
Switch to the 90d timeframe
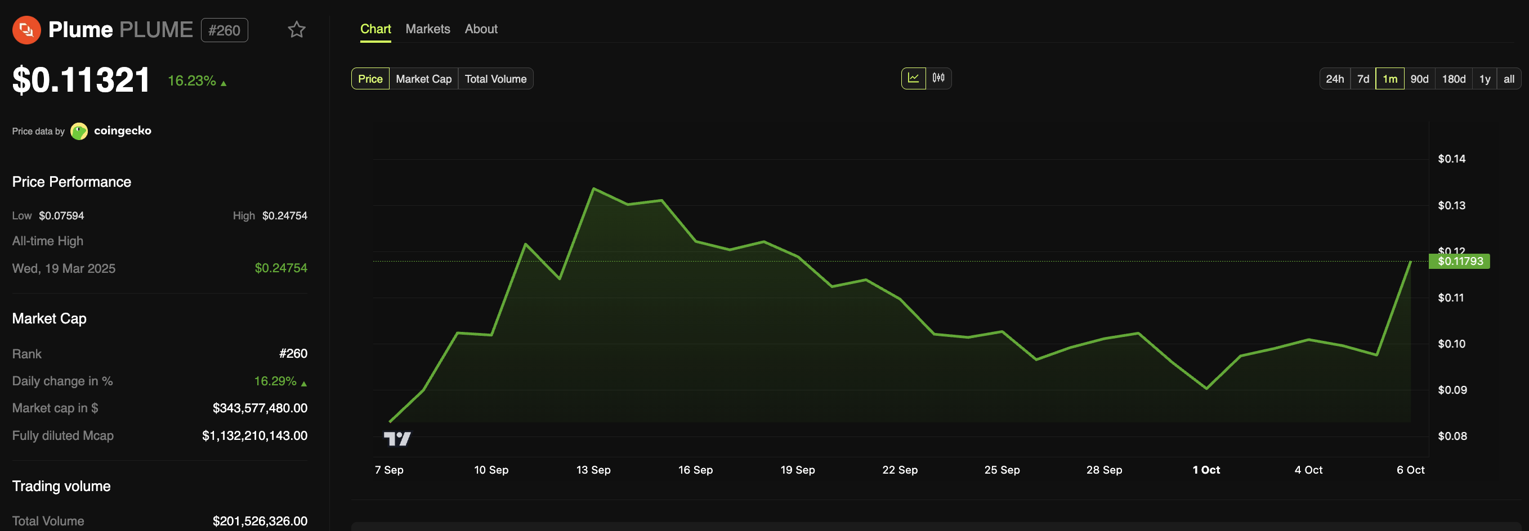pyautogui.click(x=1419, y=78)
